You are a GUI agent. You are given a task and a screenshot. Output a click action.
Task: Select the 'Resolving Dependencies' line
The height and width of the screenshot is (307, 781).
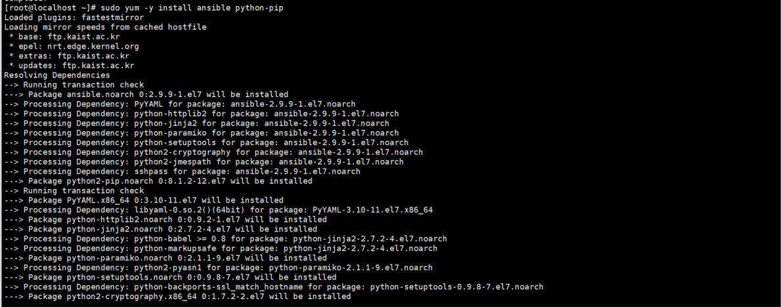(56, 75)
